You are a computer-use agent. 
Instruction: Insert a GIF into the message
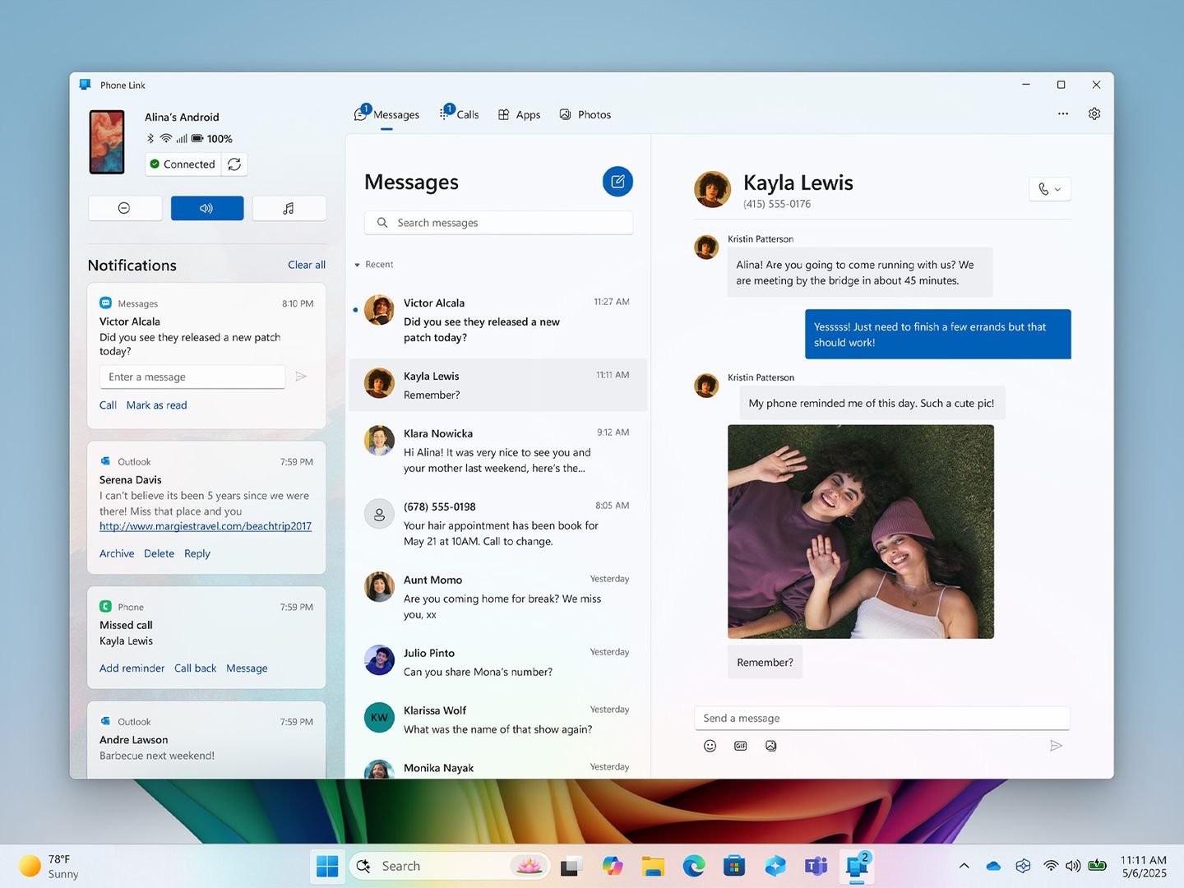741,746
